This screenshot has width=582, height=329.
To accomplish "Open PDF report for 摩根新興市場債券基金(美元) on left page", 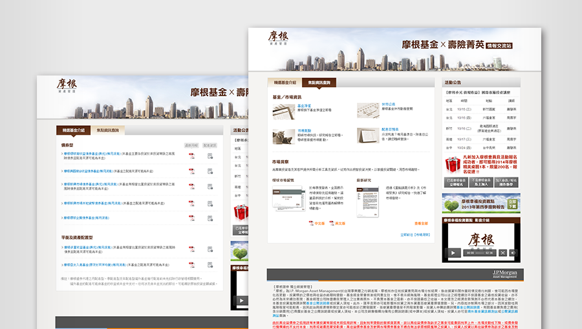I will (x=191, y=186).
